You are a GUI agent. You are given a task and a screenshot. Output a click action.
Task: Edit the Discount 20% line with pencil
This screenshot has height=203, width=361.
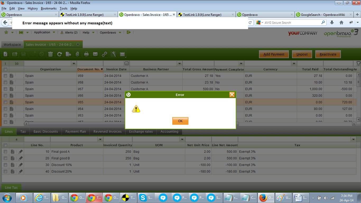(21, 172)
